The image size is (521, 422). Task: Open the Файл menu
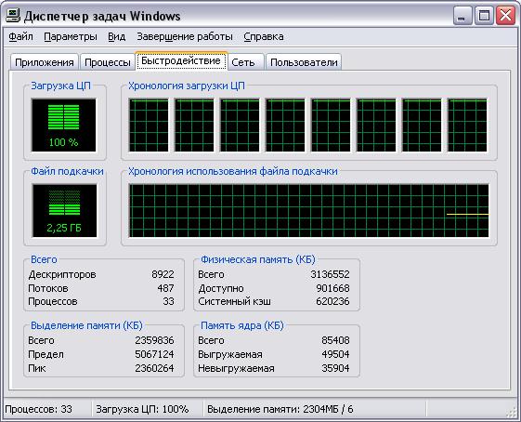20,36
